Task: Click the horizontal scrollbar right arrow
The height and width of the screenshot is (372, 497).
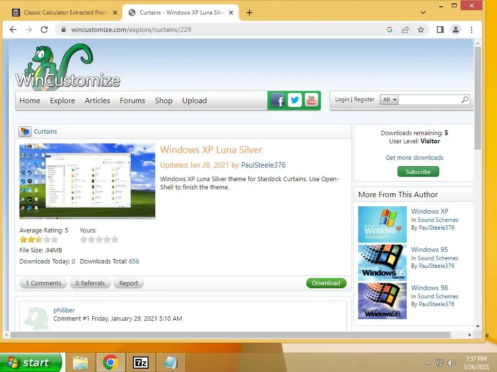Action: point(469,335)
